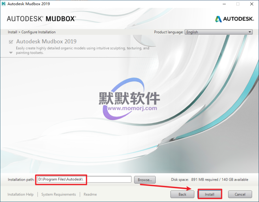The image size is (259, 202).
Task: Click the Mudbox app icon in title bar
Action: tap(4, 4)
